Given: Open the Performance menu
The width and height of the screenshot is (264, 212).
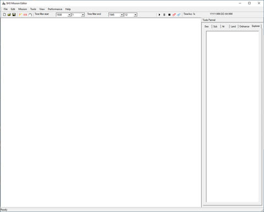Looking at the screenshot, I should pyautogui.click(x=55, y=9).
